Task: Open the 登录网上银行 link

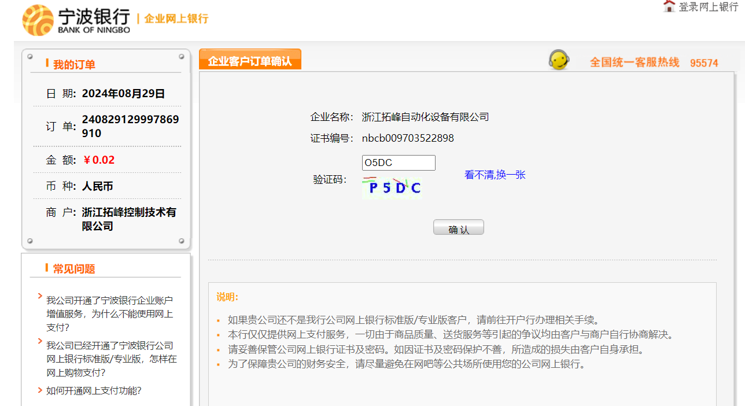Action: [x=708, y=7]
